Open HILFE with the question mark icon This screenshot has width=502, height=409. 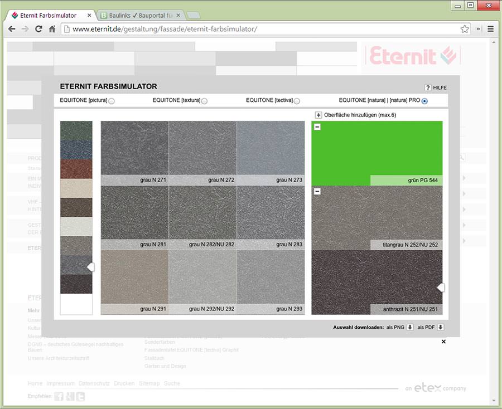tap(428, 87)
